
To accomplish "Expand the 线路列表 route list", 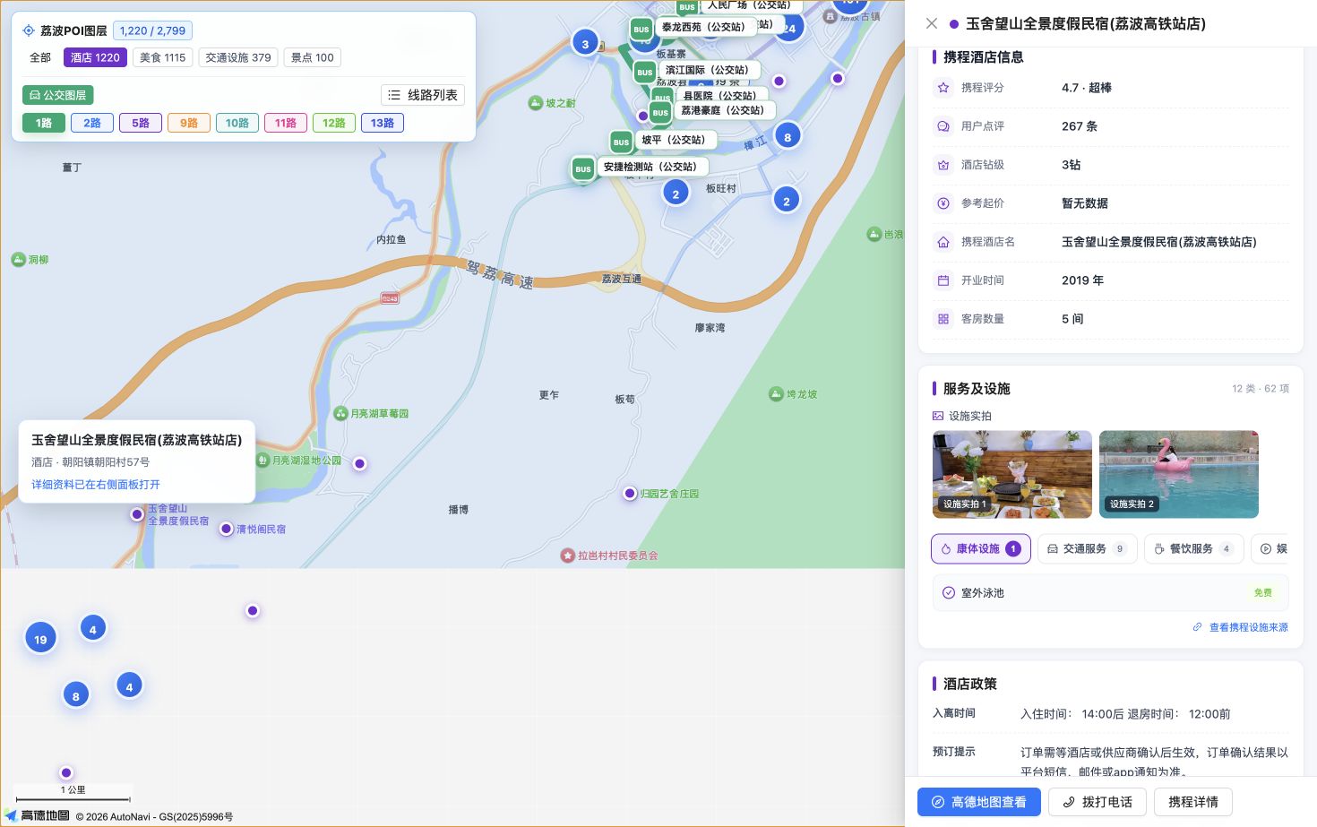I will tap(423, 95).
